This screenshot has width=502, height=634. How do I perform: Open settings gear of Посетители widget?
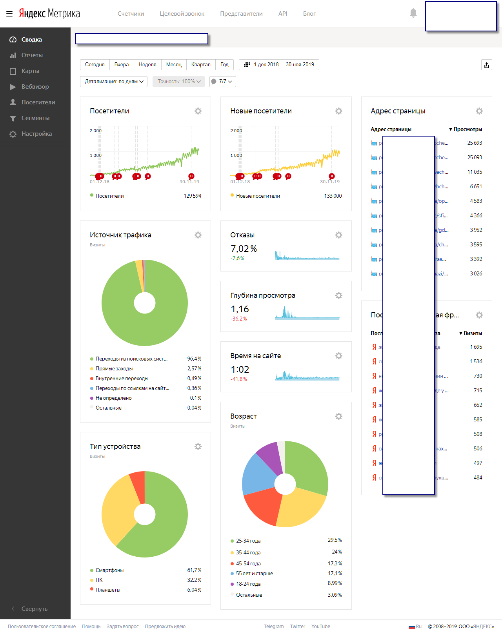[x=198, y=111]
